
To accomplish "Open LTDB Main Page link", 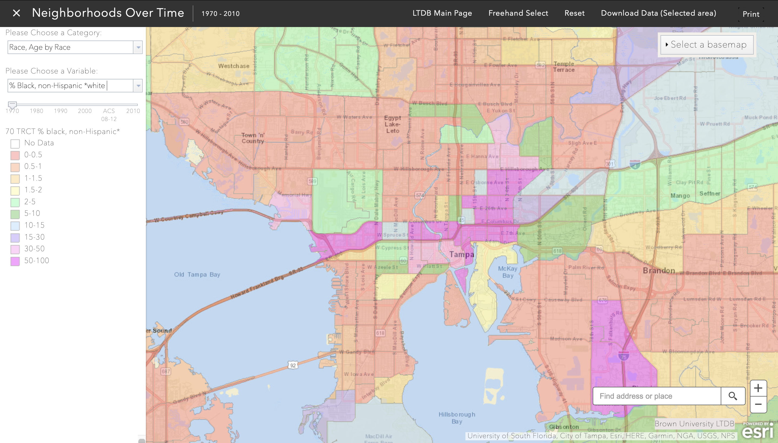I will [x=442, y=13].
